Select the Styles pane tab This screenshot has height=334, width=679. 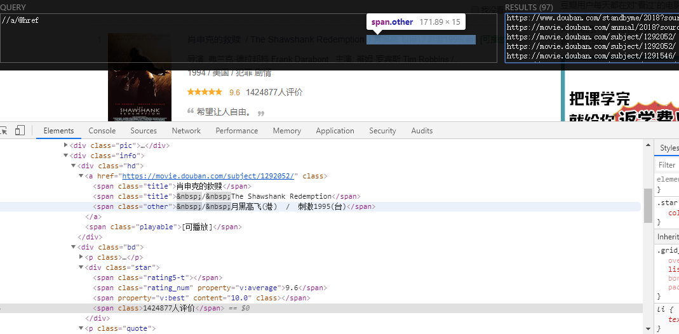(x=669, y=148)
